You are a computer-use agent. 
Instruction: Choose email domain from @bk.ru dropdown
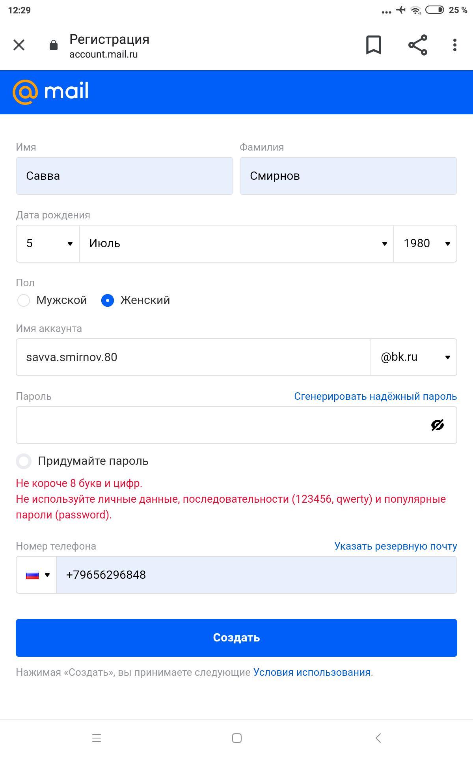pyautogui.click(x=414, y=357)
